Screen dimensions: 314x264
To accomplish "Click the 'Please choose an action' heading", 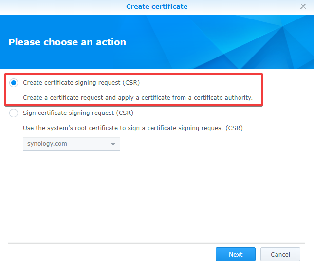I will pos(67,42).
